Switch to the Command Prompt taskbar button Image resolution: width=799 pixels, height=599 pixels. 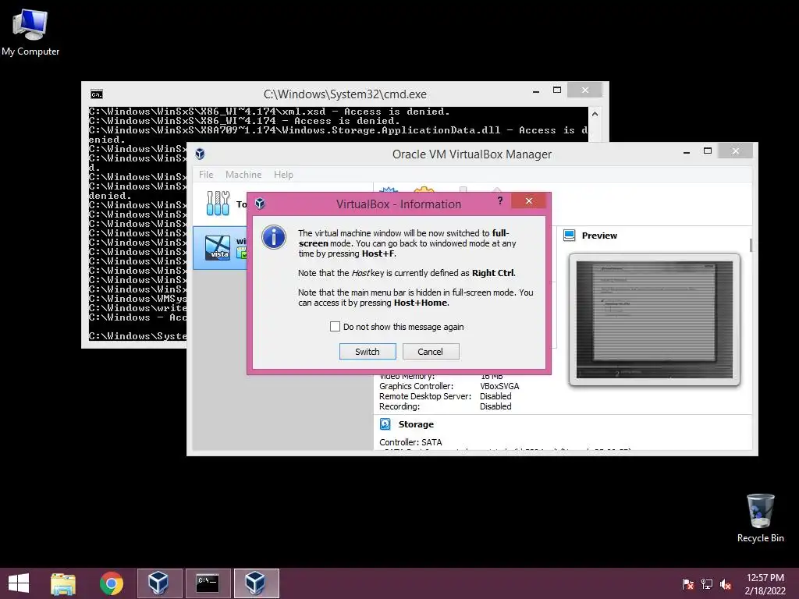[x=208, y=583]
